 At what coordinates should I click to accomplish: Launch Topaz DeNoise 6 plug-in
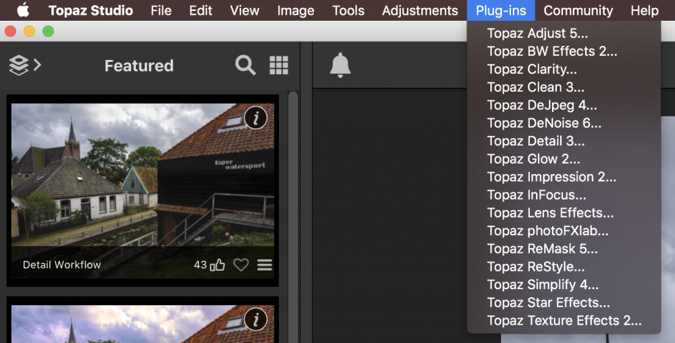tap(564, 123)
